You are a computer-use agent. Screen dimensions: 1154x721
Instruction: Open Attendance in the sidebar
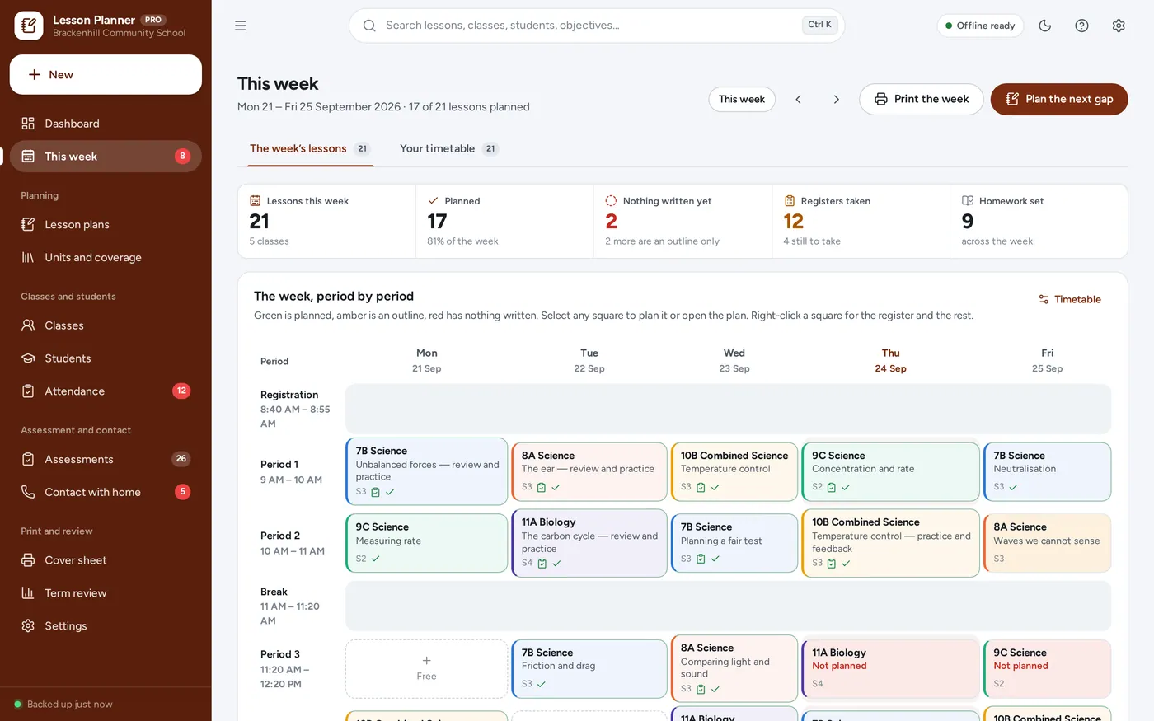click(x=106, y=391)
